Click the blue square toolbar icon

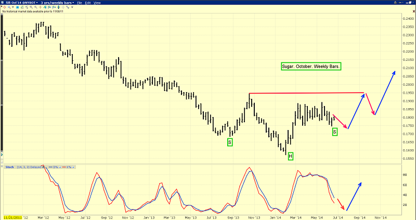(x=18, y=7)
